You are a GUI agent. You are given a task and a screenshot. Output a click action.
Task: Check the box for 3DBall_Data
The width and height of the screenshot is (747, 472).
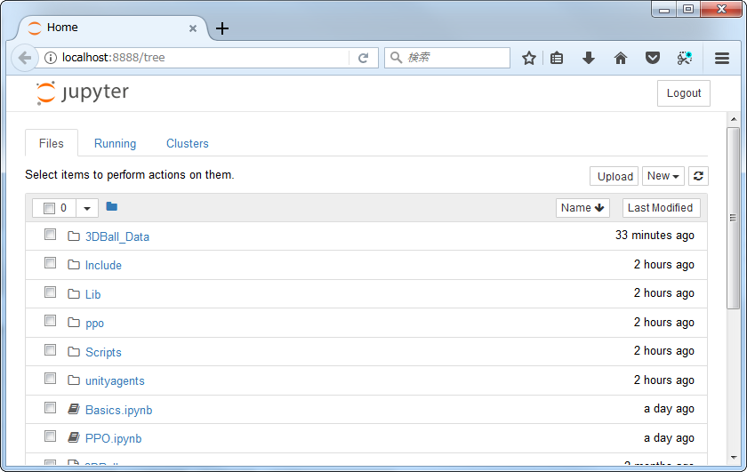click(50, 235)
